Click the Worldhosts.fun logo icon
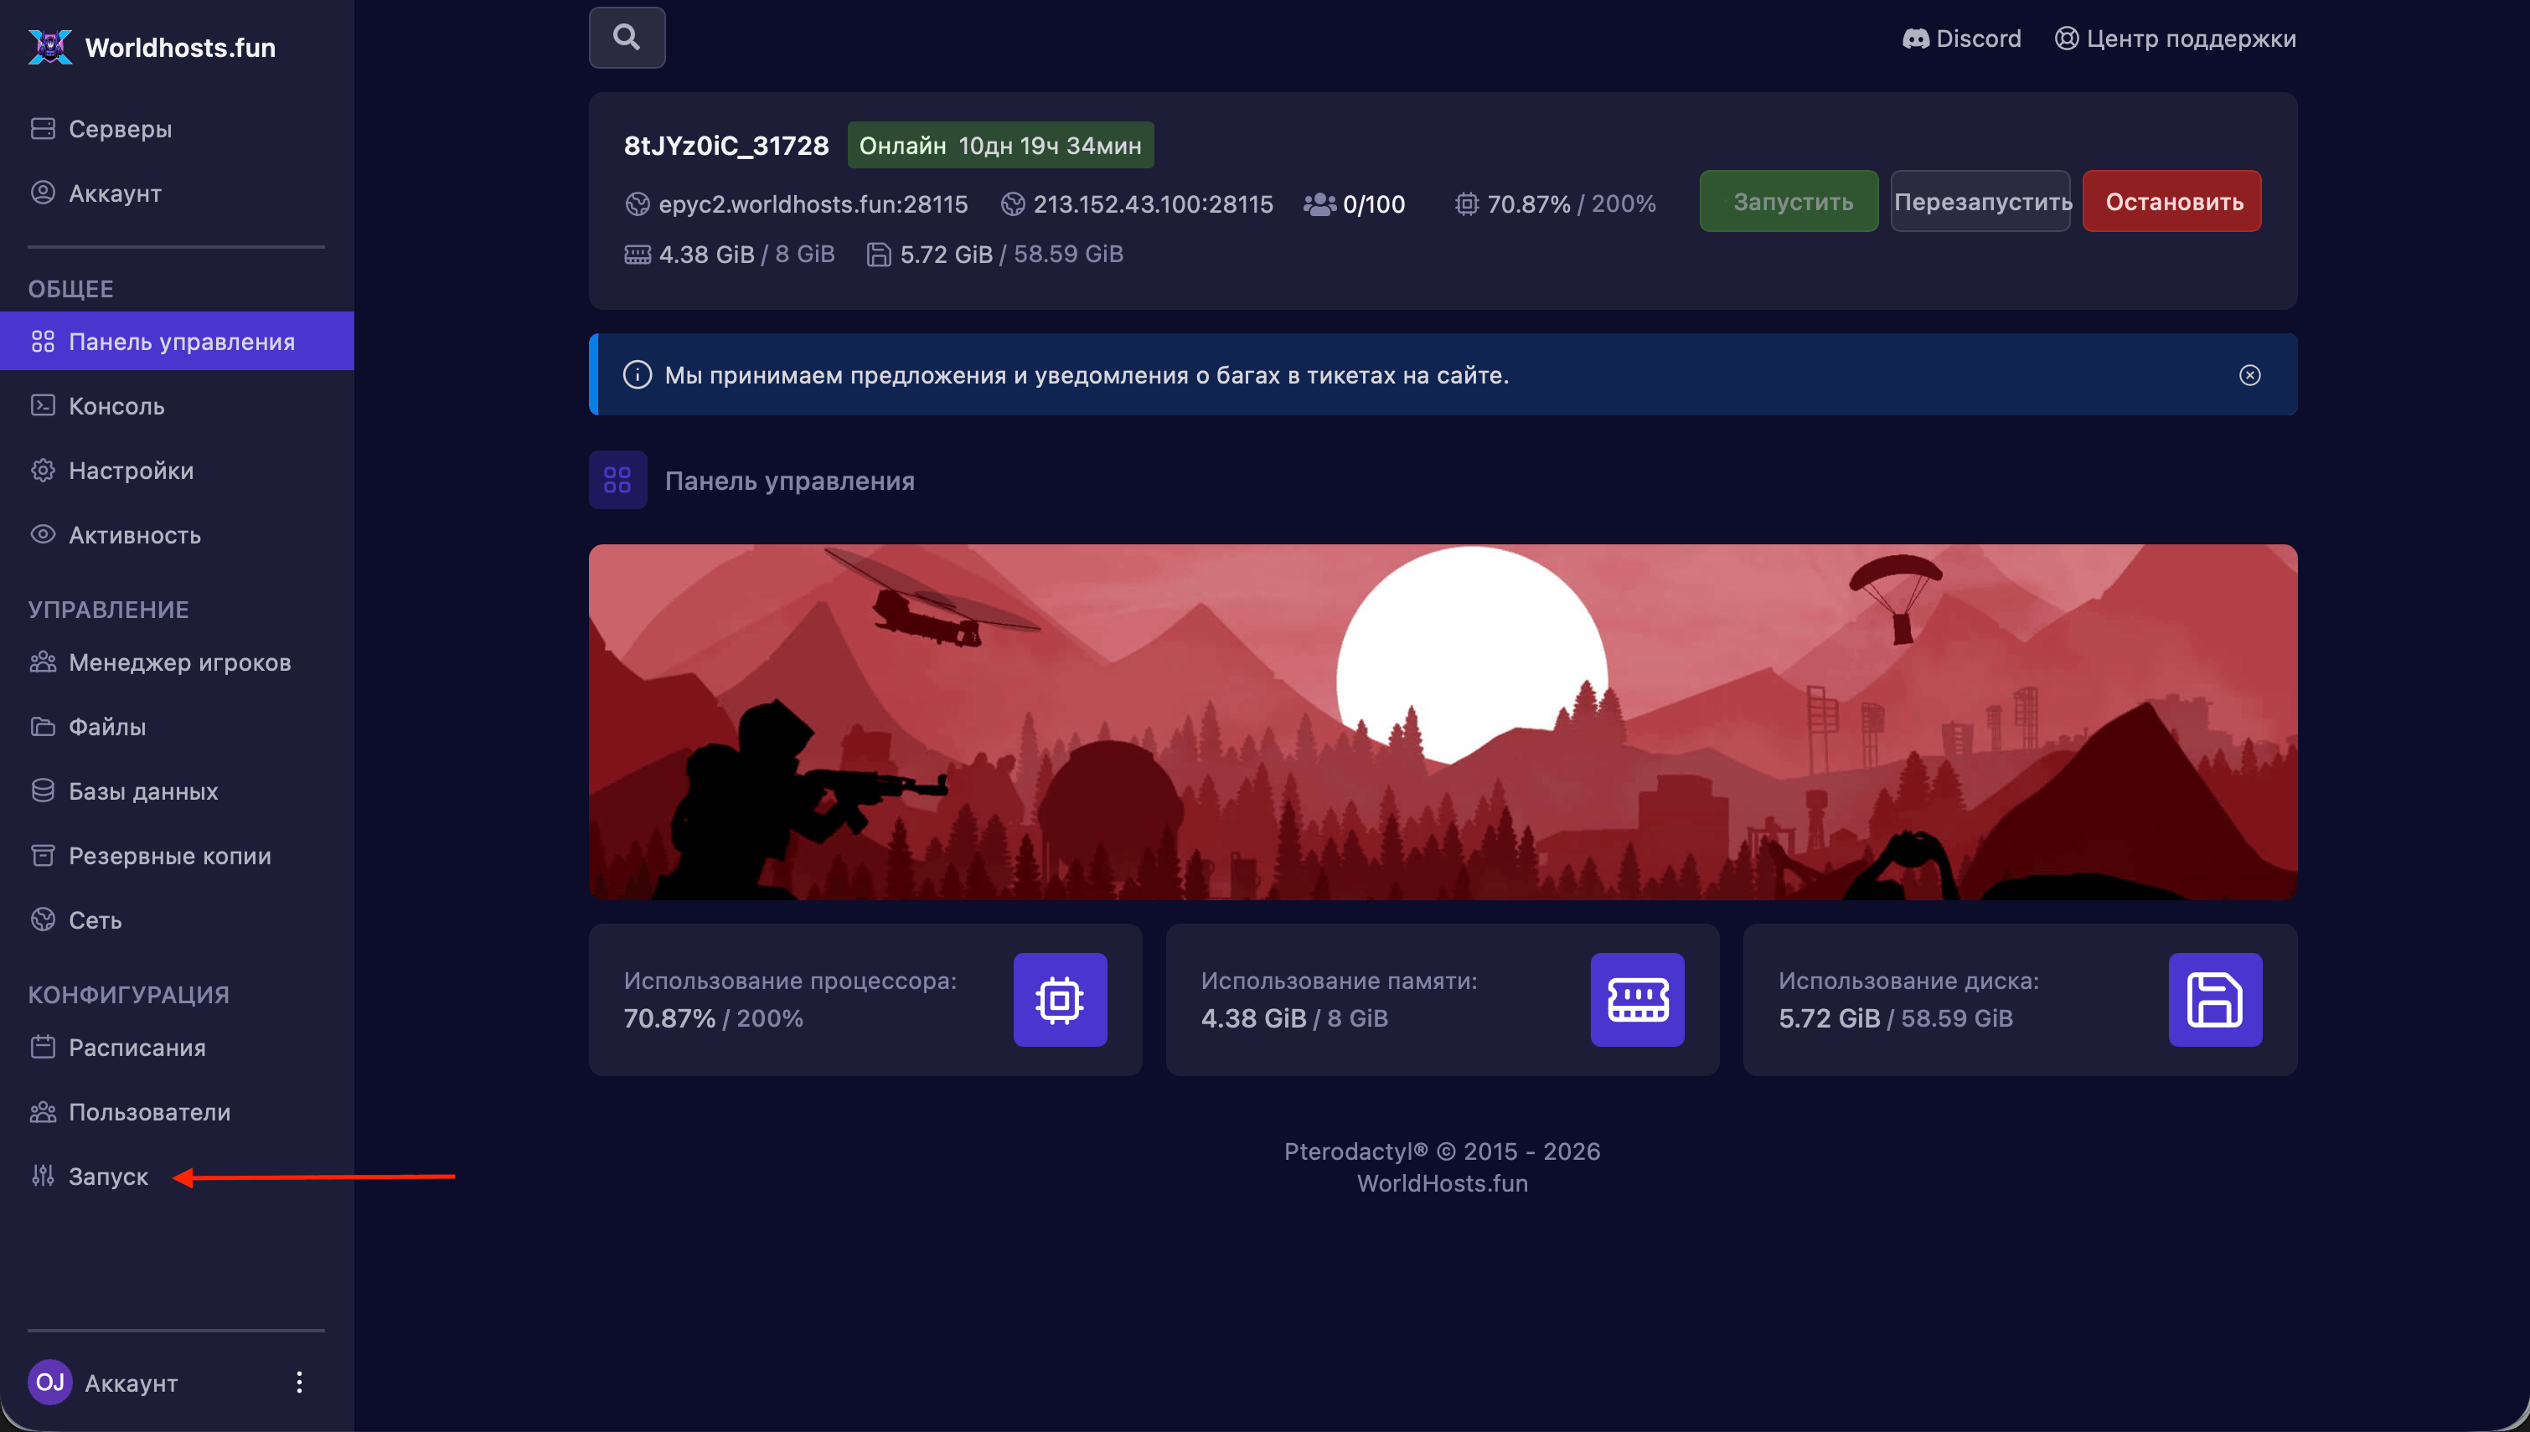The width and height of the screenshot is (2530, 1432). click(50, 46)
